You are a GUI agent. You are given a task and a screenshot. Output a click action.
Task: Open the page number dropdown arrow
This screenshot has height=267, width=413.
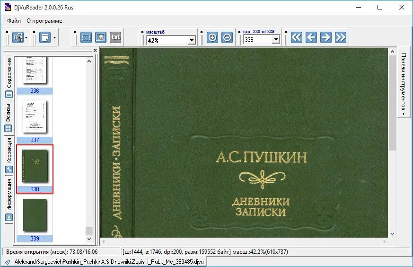[276, 40]
